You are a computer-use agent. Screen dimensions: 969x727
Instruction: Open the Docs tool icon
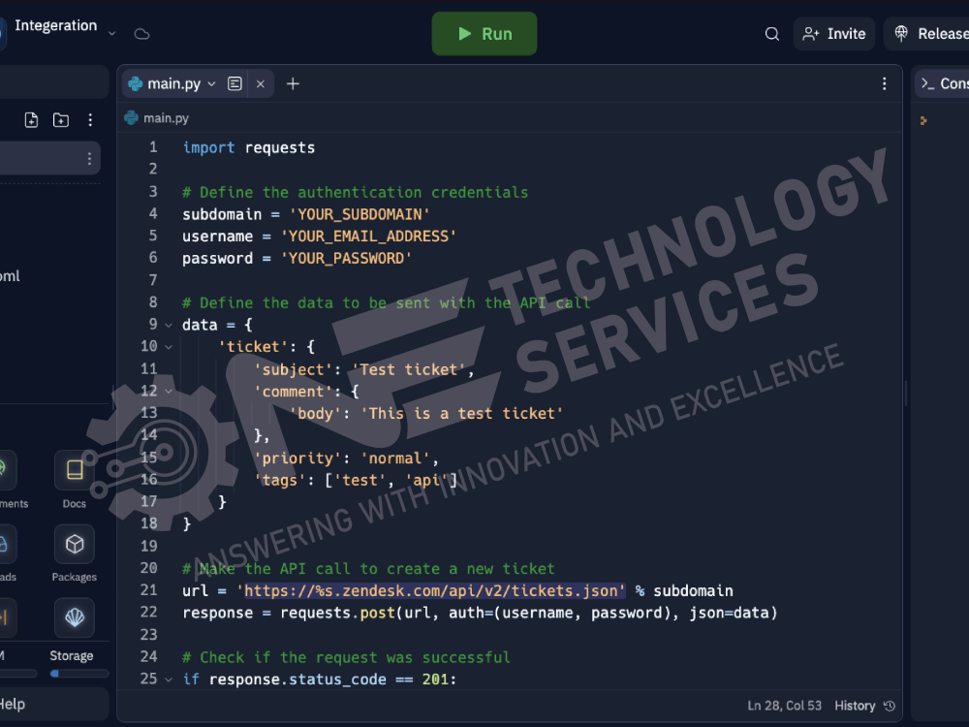tap(75, 470)
